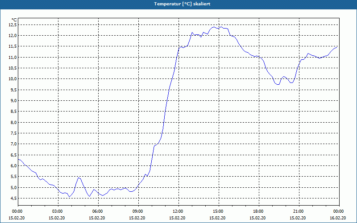Image resolution: width=357 pixels, height=223 pixels.
Task: Click the '12,0' y-axis label
Action: coord(12,36)
